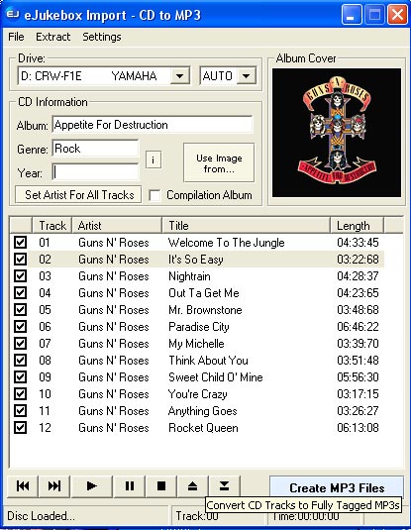This screenshot has height=530, width=411.
Task: Uncheck track 12 Rocket Queen
Action: [20, 428]
